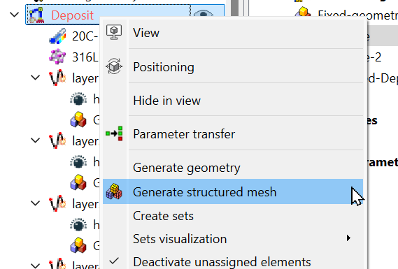
Task: Click the heat source icon under first layer
Action: point(78,99)
